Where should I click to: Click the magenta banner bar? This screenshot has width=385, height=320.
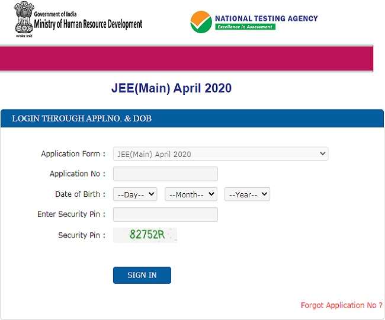point(187,59)
